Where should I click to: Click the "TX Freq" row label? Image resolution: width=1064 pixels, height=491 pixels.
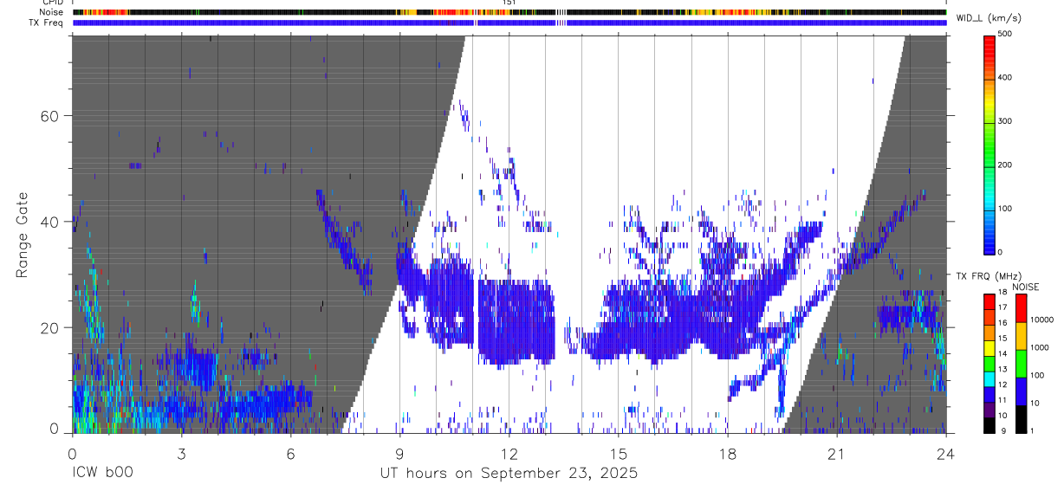click(x=47, y=23)
